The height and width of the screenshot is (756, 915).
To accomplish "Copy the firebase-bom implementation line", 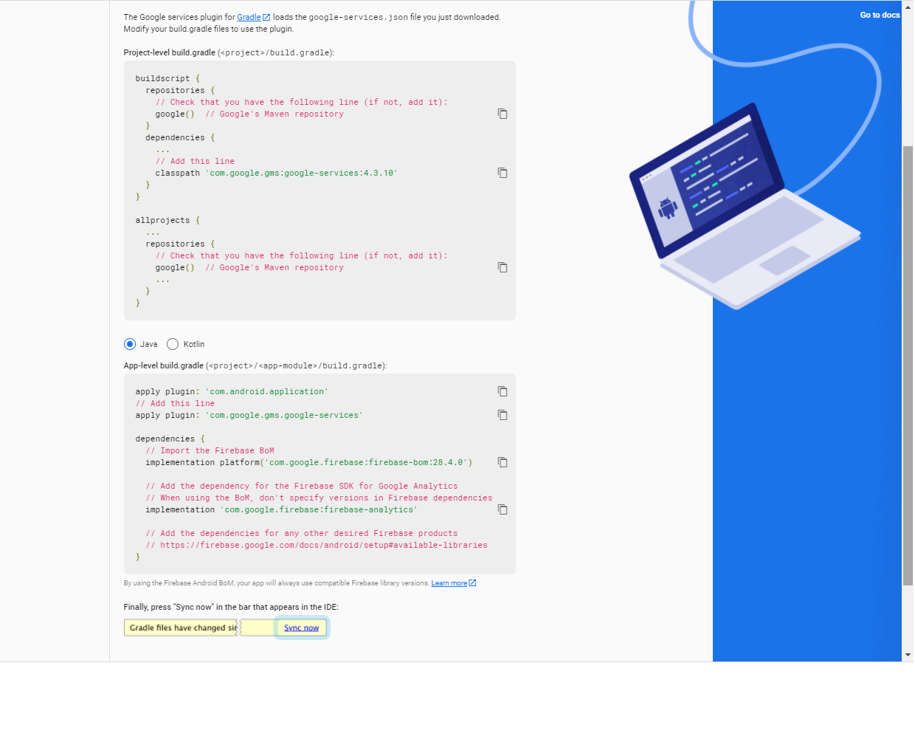I will [x=503, y=462].
